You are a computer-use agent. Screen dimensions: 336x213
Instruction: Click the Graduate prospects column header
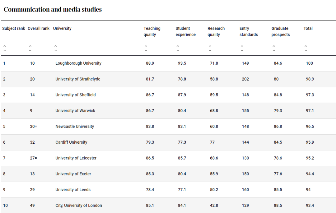point(281,31)
